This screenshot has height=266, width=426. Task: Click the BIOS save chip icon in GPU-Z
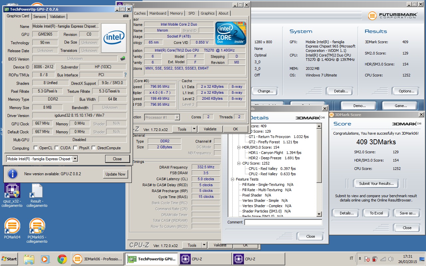click(123, 59)
